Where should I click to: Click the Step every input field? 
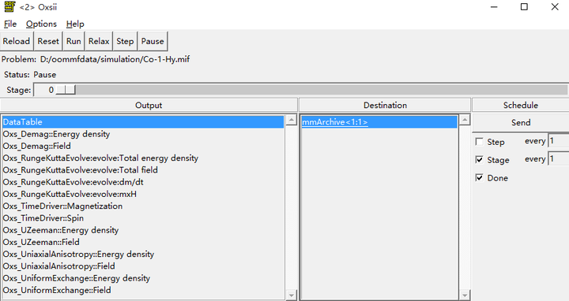559,141
